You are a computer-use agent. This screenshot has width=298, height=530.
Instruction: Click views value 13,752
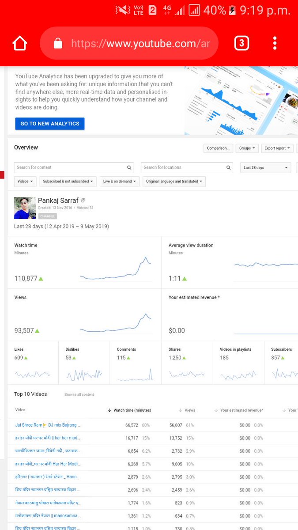[176, 438]
